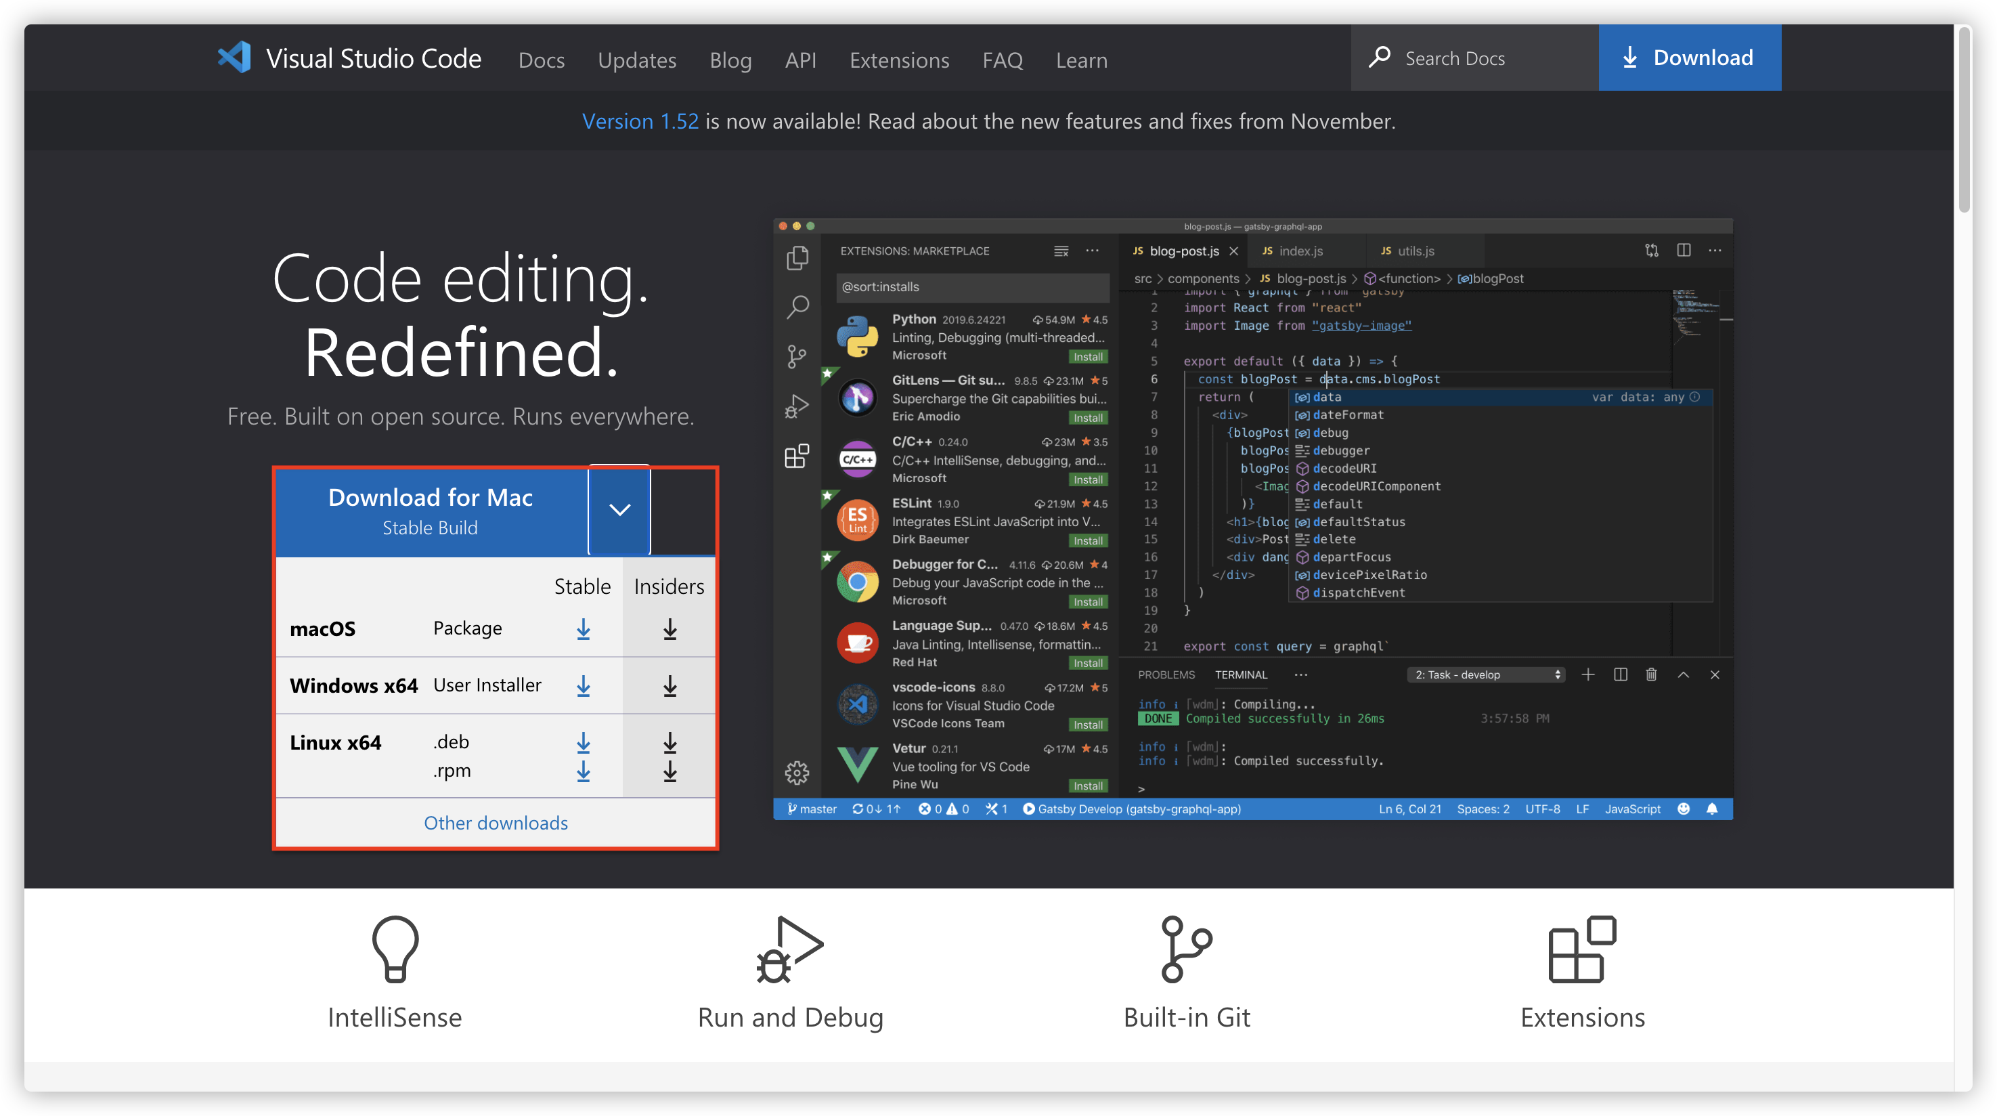Image resolution: width=1997 pixels, height=1116 pixels.
Task: Download macOS Insiders package
Action: click(670, 629)
